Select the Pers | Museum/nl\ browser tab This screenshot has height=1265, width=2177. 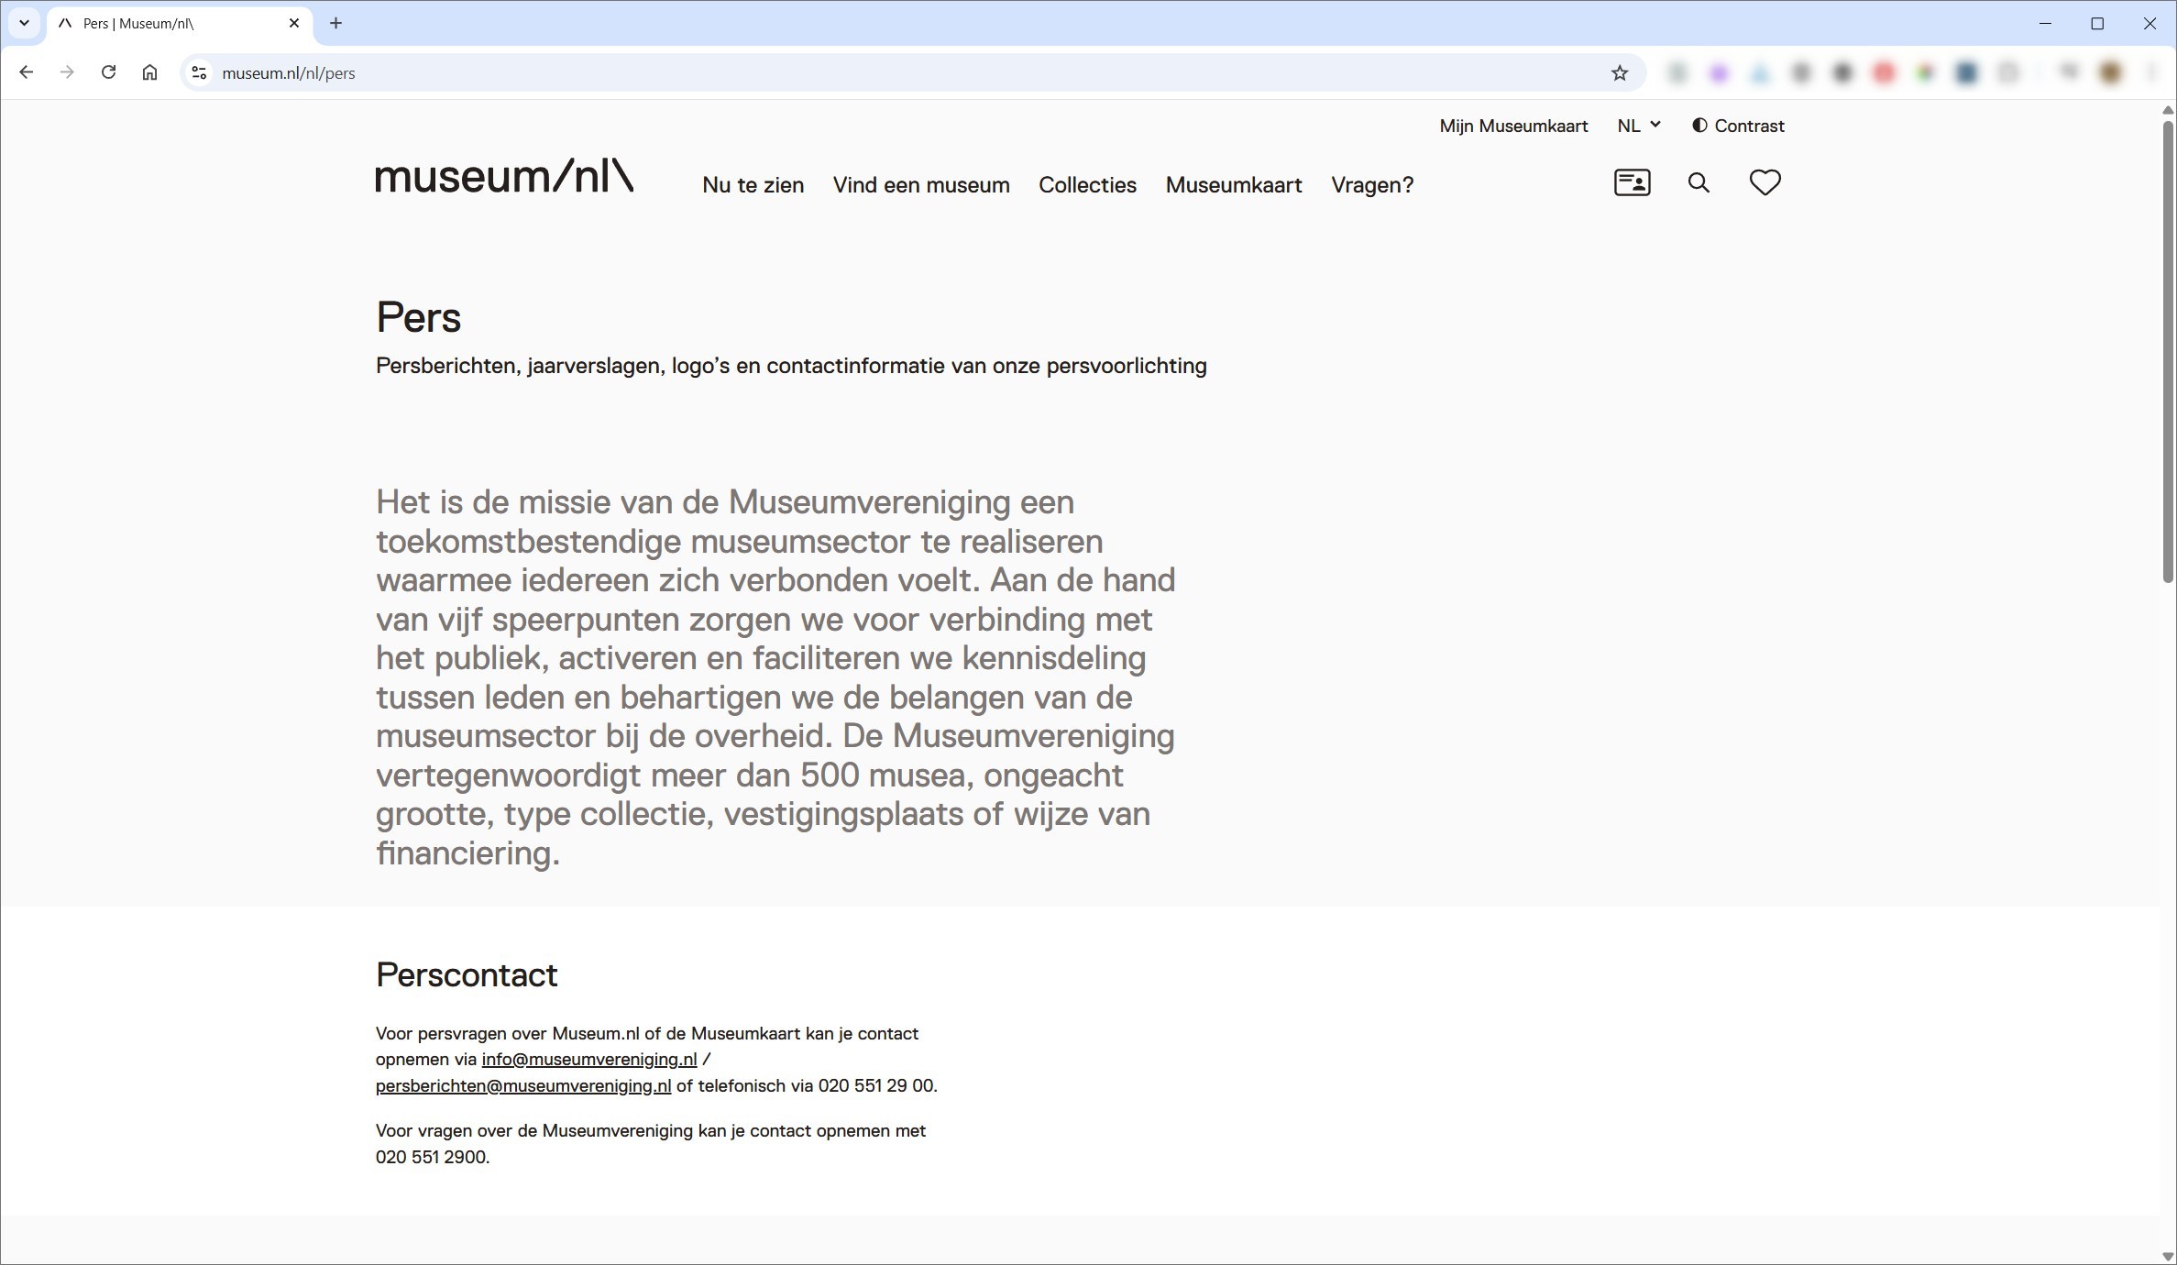tap(179, 24)
